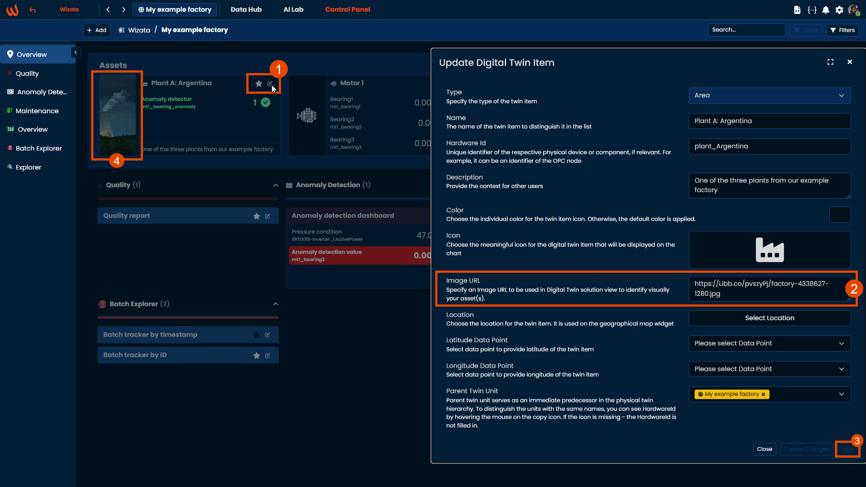Open the settings gear icon

pos(839,10)
